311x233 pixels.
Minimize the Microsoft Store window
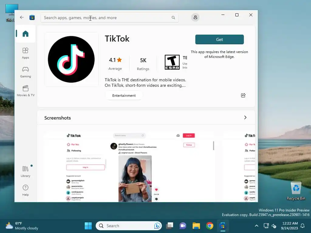pyautogui.click(x=223, y=15)
